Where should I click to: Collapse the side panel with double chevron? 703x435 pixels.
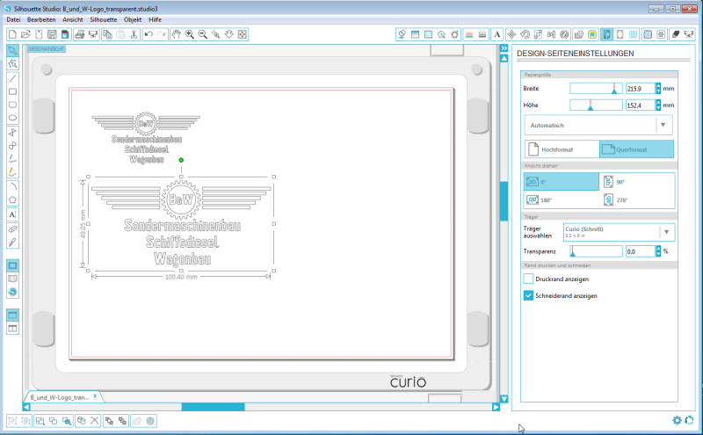point(504,48)
